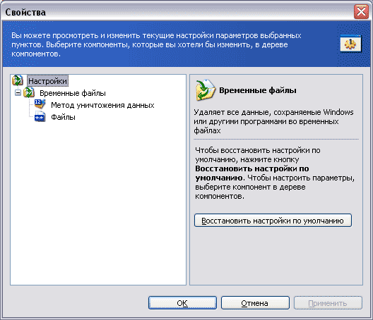Image resolution: width=373 pixels, height=320 pixels.
Task: Click Восстановить настройки по умолчанию button
Action: point(273,221)
